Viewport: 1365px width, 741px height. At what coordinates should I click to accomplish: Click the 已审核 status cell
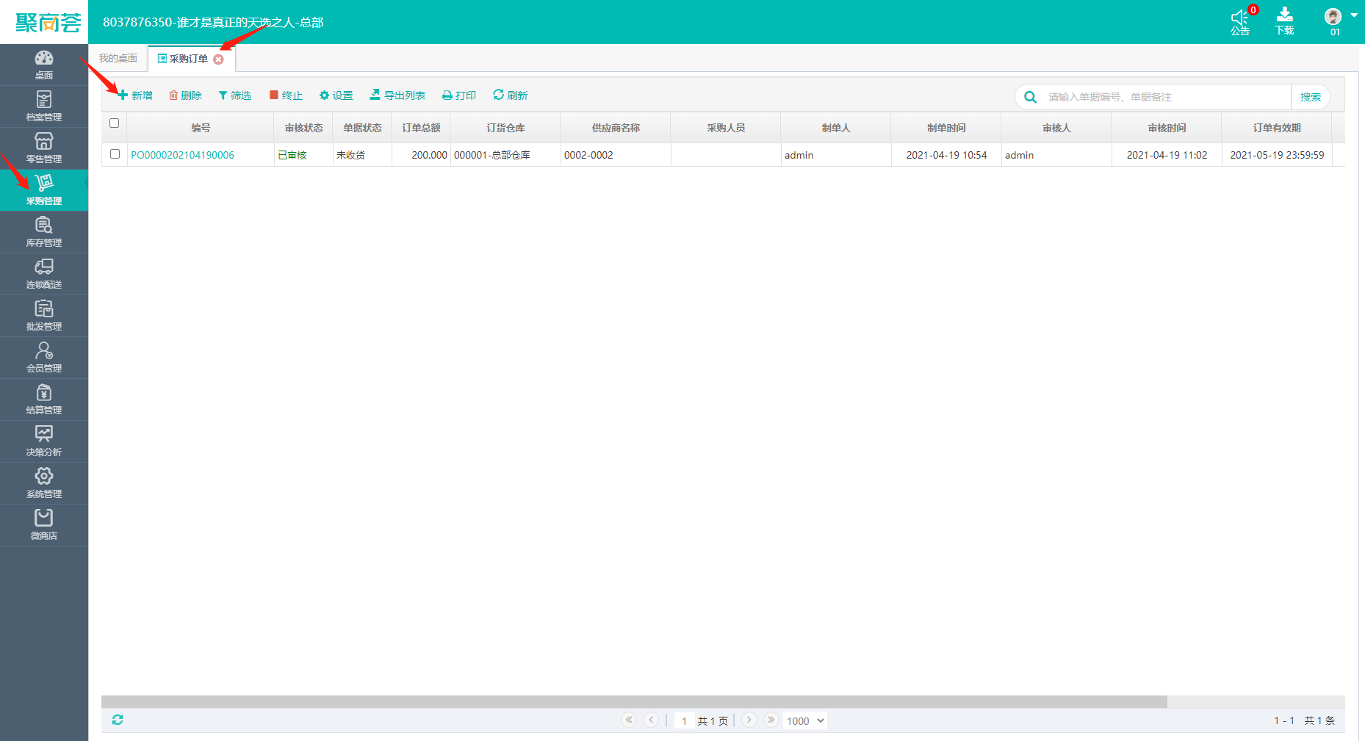click(x=303, y=155)
